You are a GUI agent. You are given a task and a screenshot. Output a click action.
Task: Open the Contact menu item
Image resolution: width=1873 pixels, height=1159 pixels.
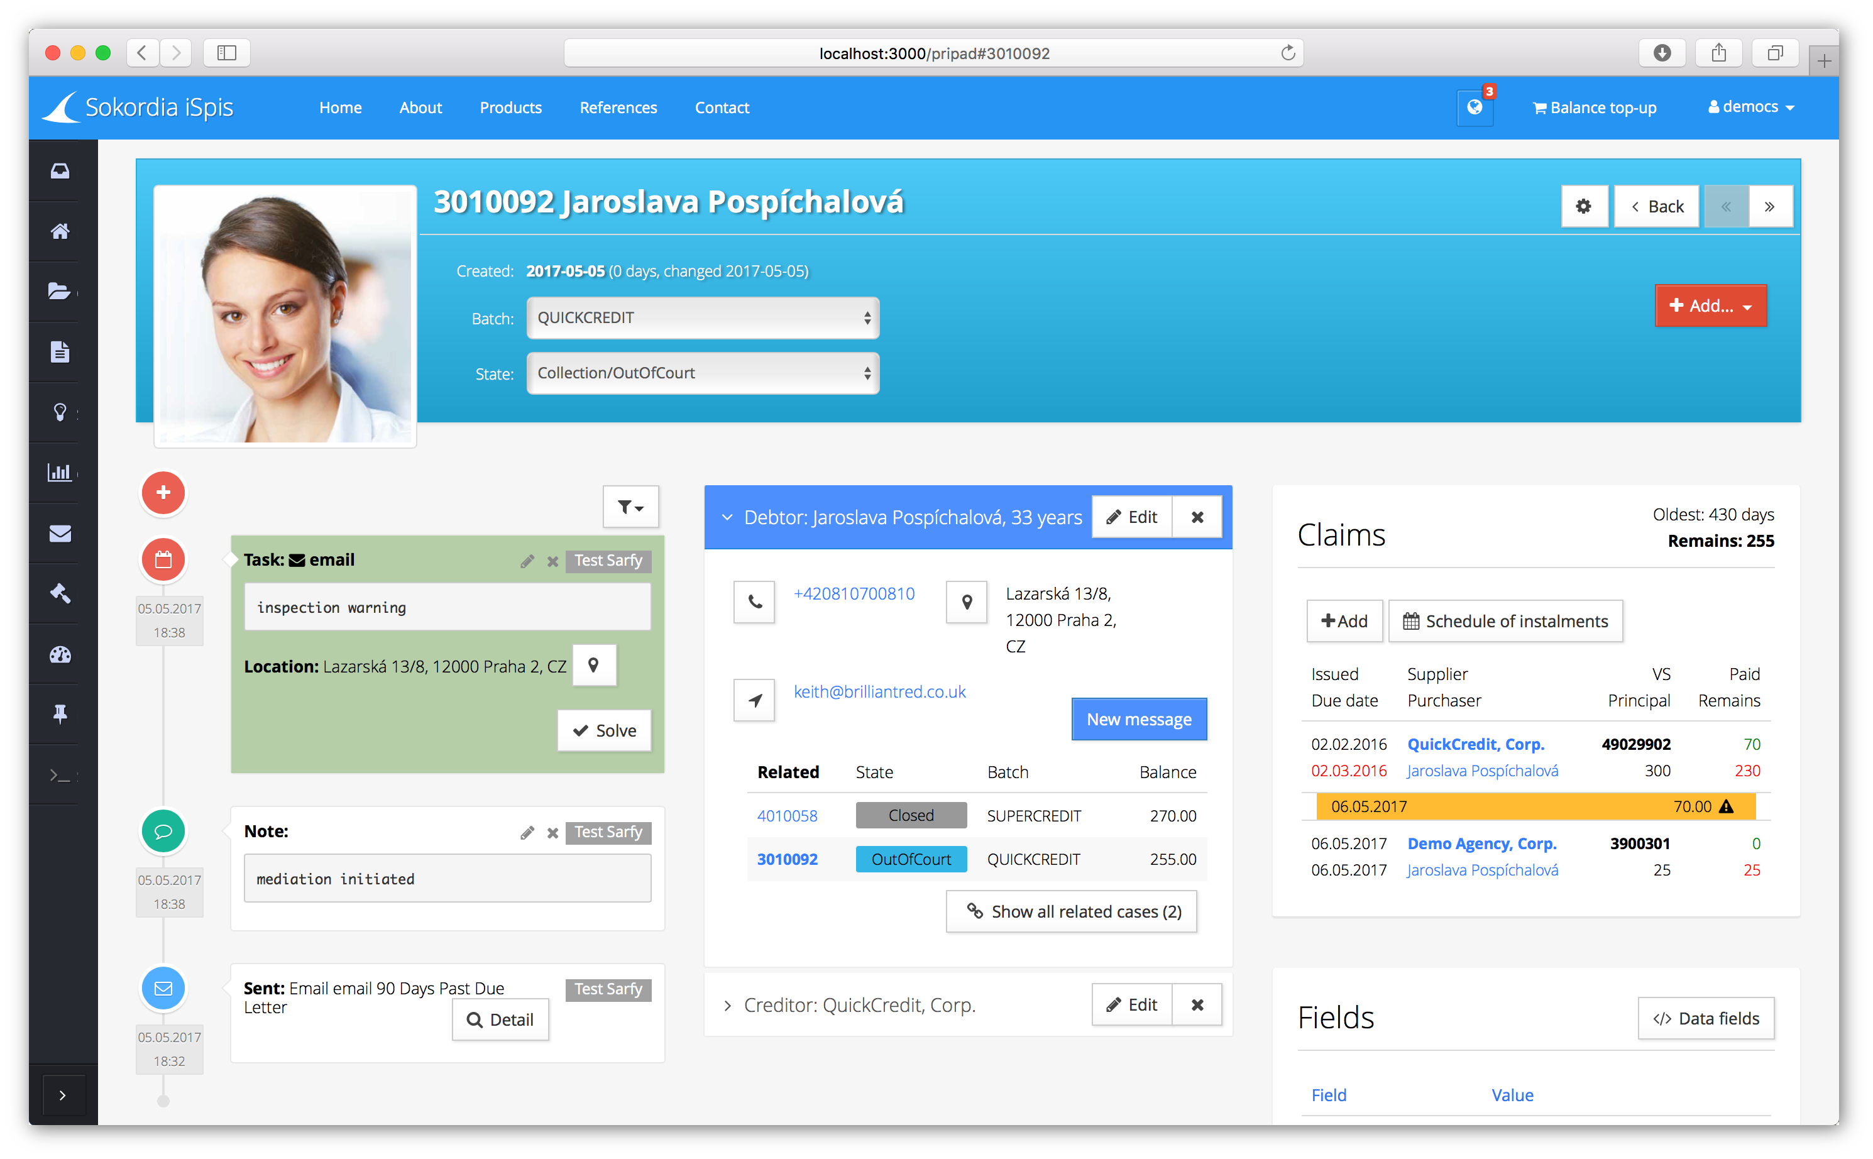[723, 107]
